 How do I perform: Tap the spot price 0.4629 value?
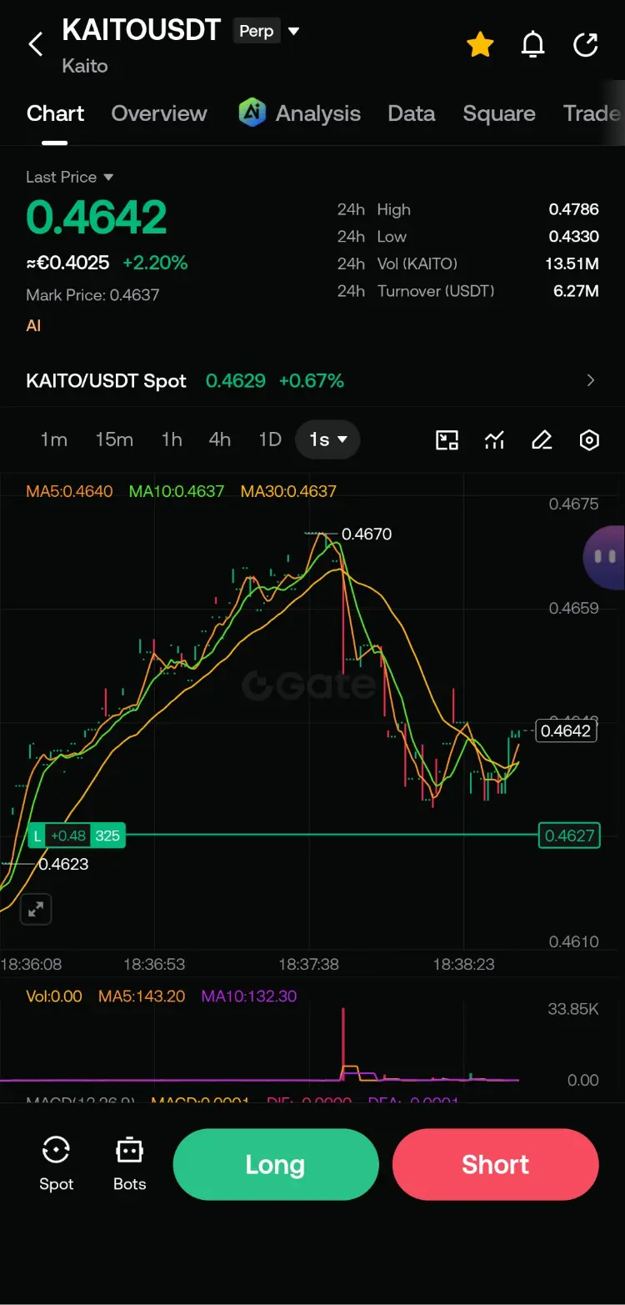click(x=236, y=381)
